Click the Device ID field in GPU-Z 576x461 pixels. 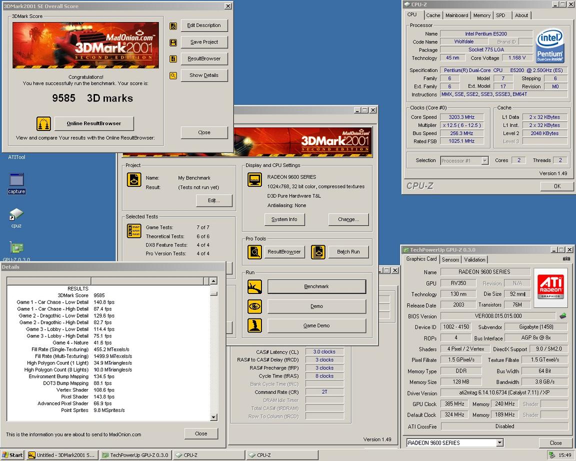coord(456,327)
